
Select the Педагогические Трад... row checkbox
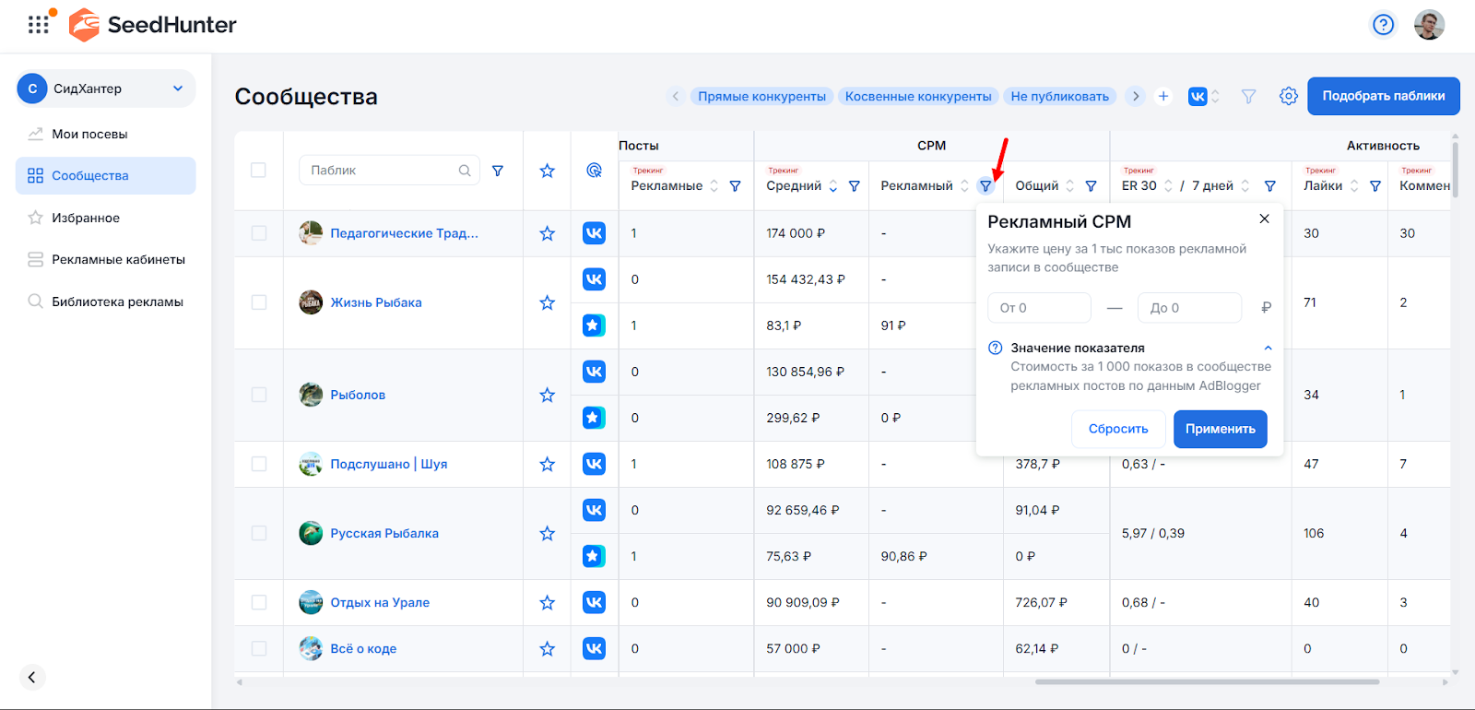pyautogui.click(x=259, y=233)
